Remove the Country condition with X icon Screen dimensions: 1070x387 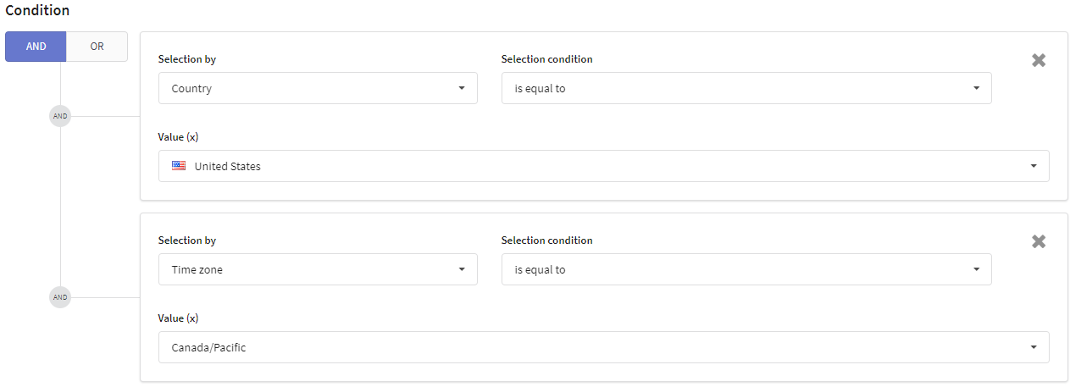(x=1039, y=60)
